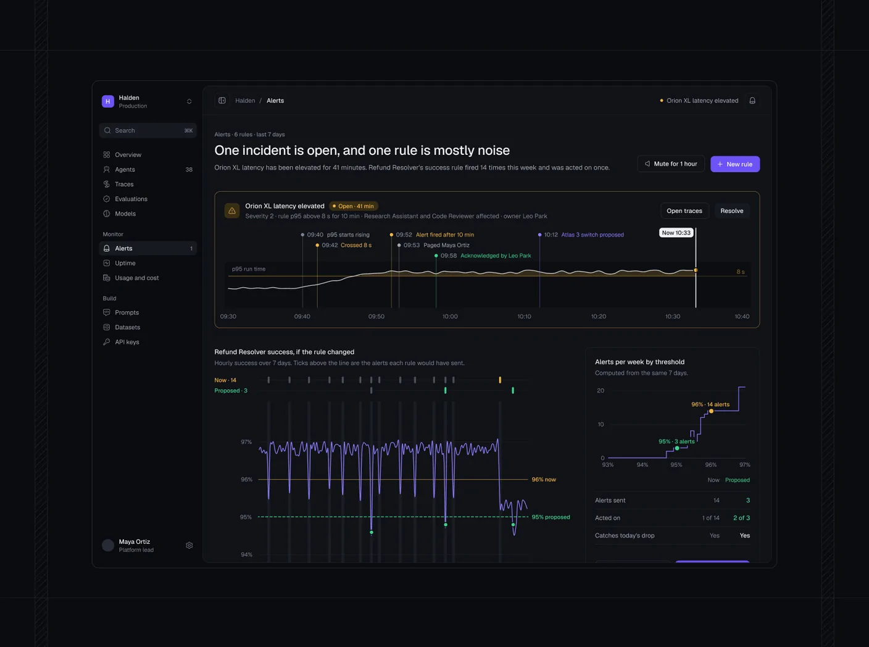Click the warning triangle icon on incident card
The image size is (869, 647).
232,211
